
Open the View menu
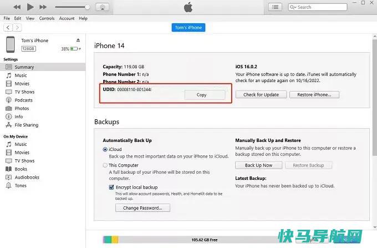[x=30, y=18]
